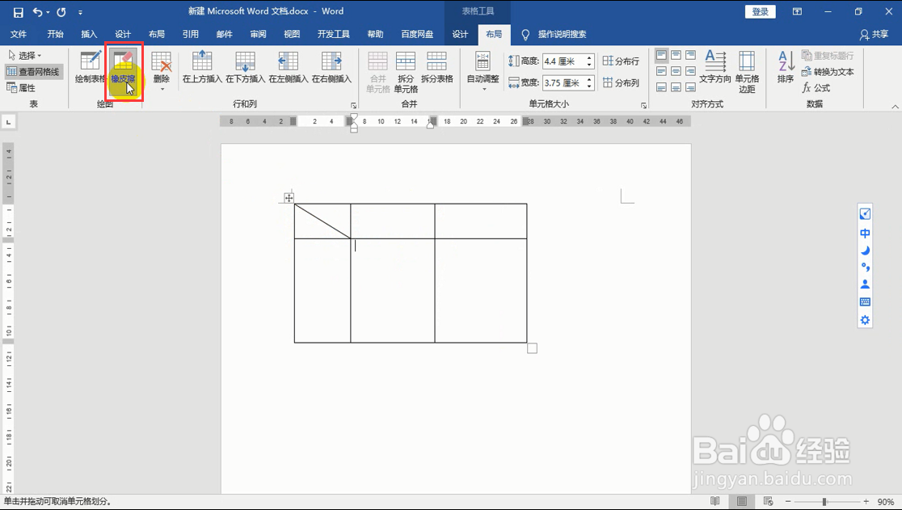Viewport: 902px width, 510px height.
Task: Select the align center left option
Action: [661, 71]
